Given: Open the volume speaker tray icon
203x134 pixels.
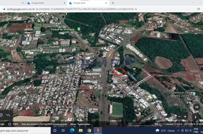Looking at the screenshot, I should [190, 131].
